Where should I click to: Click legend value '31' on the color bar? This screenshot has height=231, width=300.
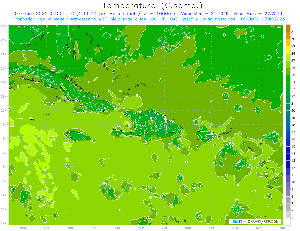[293, 32]
